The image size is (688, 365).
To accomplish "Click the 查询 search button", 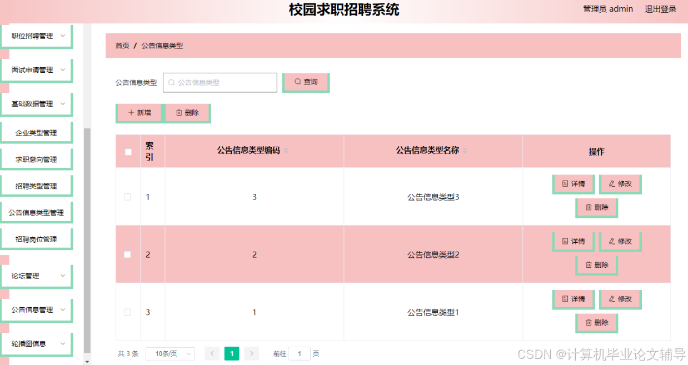I will point(305,81).
